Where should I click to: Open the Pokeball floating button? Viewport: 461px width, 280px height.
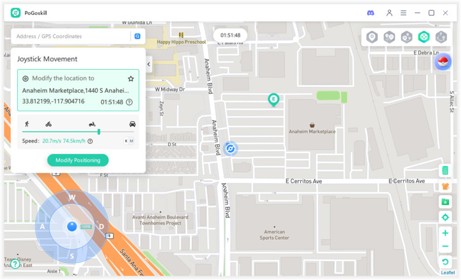click(x=443, y=62)
